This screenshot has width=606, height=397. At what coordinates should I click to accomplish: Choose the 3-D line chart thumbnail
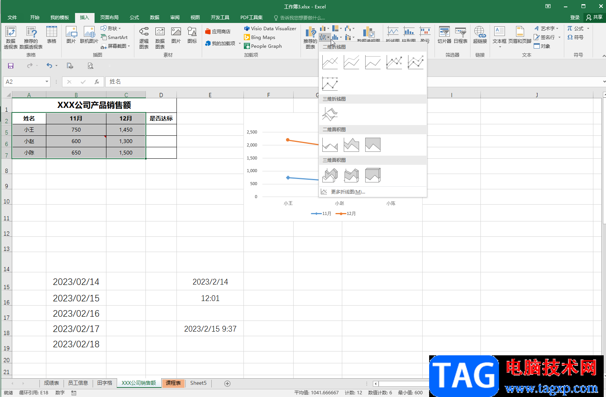pyautogui.click(x=330, y=114)
